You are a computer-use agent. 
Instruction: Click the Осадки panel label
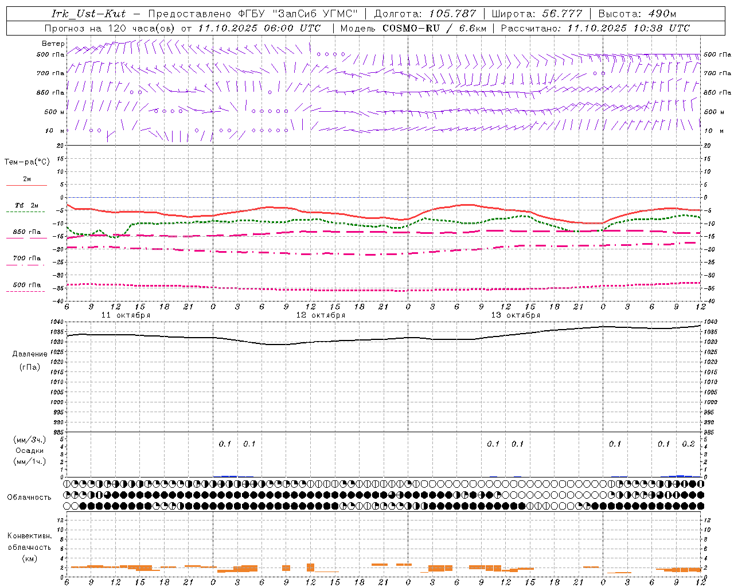[30, 451]
